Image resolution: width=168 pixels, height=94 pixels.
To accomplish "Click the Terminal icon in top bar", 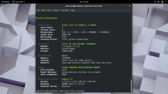I will (x=13, y=2).
